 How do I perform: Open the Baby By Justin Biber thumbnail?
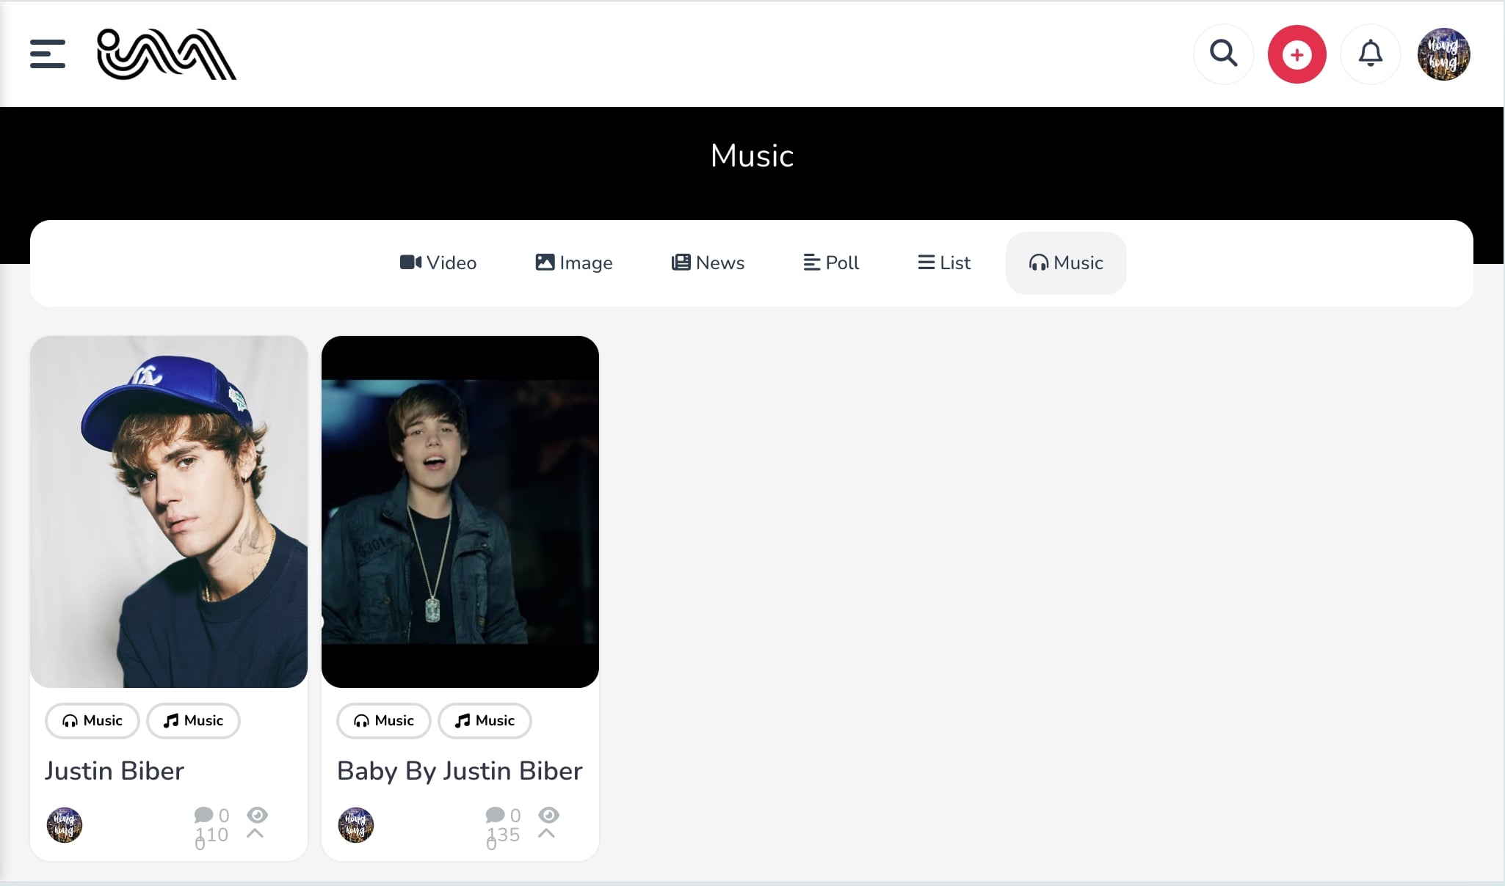pyautogui.click(x=460, y=512)
